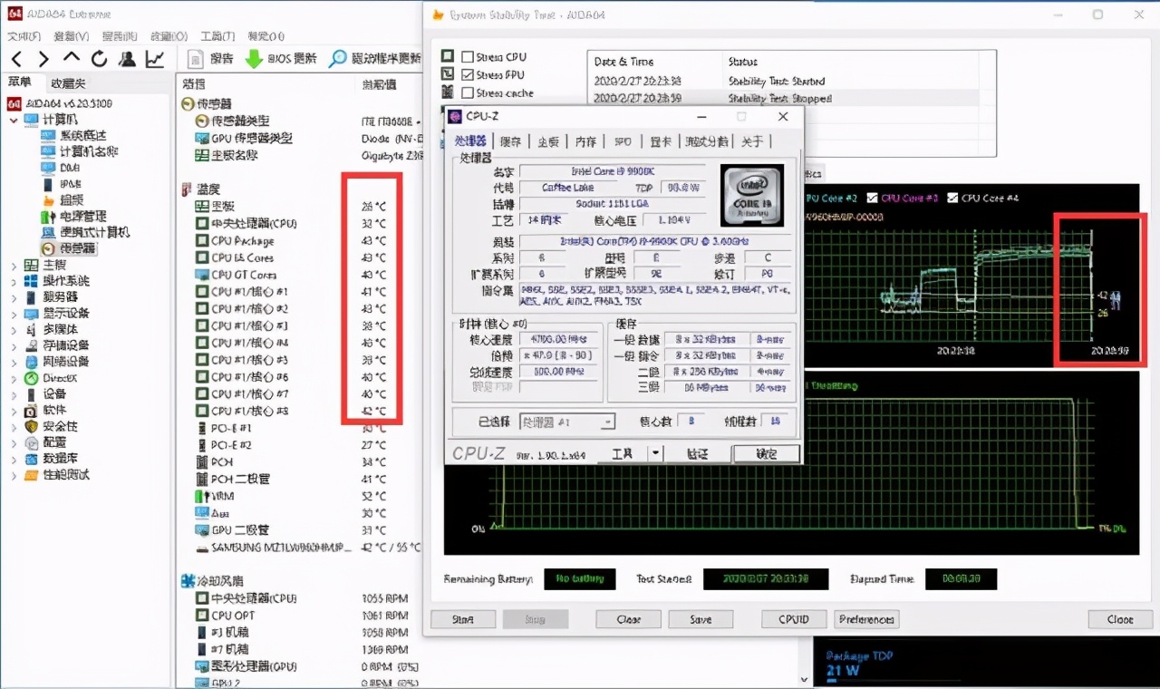Click the green arrow BIOS 更新 tool

[x=280, y=59]
